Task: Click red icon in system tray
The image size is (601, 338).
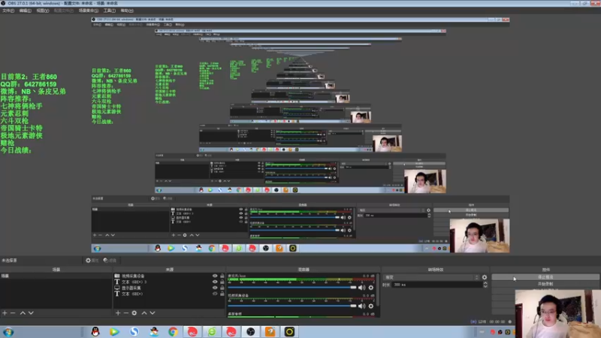Action: (493, 332)
